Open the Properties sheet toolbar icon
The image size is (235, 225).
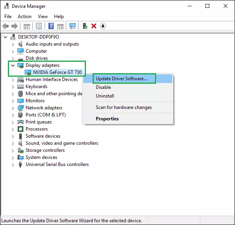click(x=39, y=26)
